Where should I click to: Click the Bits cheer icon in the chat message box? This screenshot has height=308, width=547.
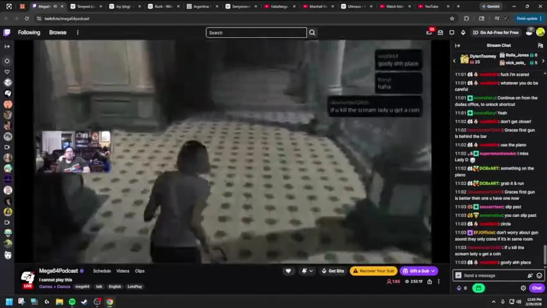(530, 275)
